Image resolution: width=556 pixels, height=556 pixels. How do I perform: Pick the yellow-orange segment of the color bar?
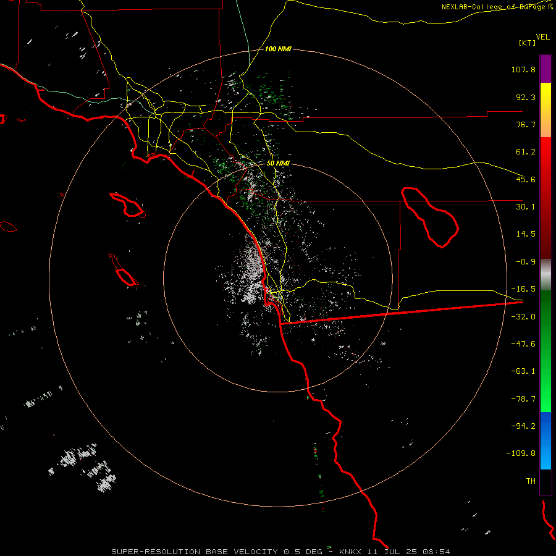[x=545, y=110]
